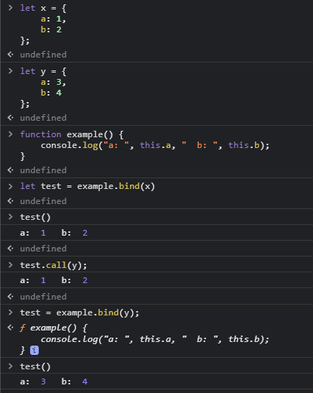
Task: Click the input chevron beside 'let x = {'
Action: (x=10, y=8)
